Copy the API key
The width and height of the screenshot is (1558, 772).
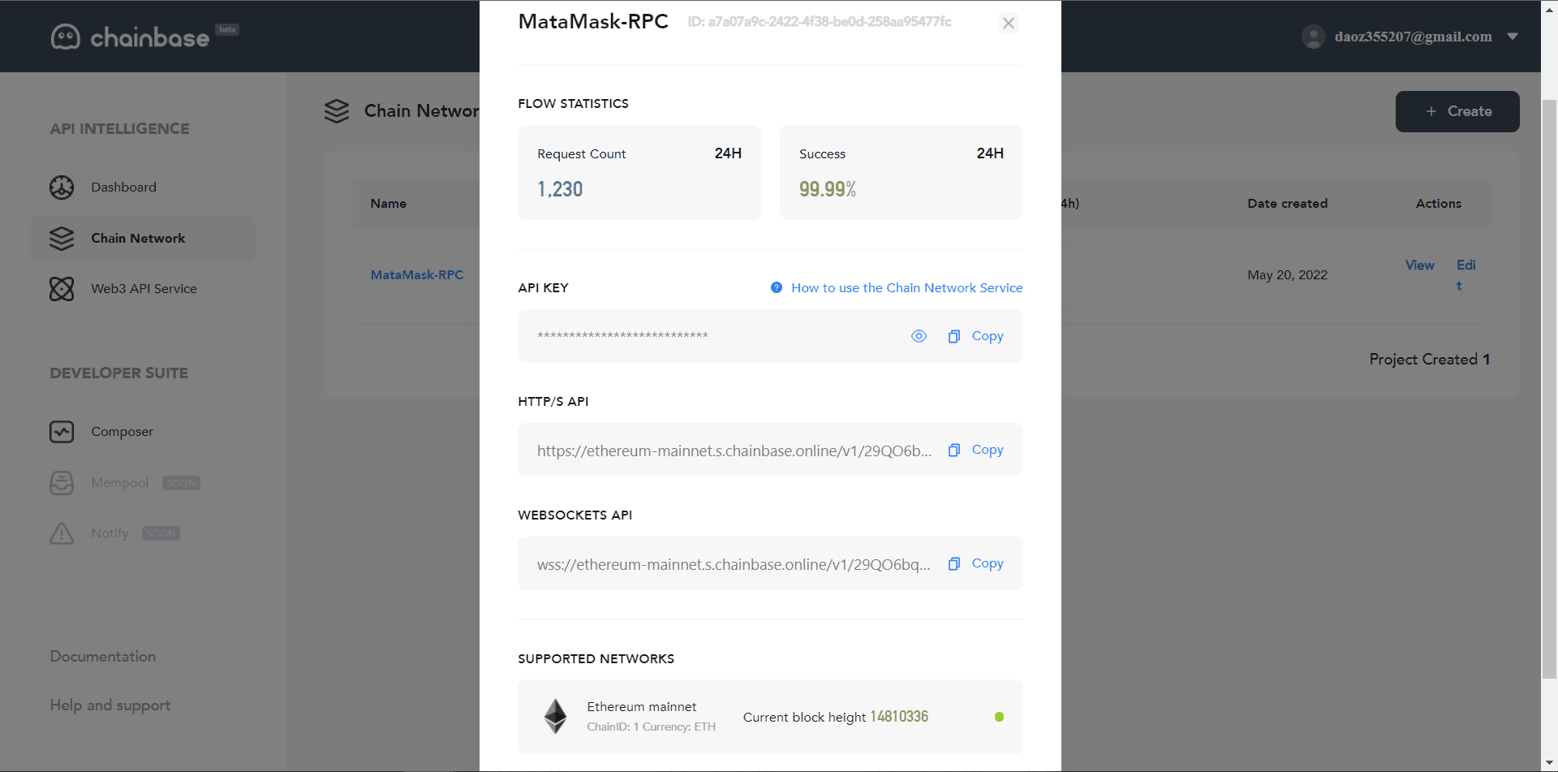tap(988, 336)
